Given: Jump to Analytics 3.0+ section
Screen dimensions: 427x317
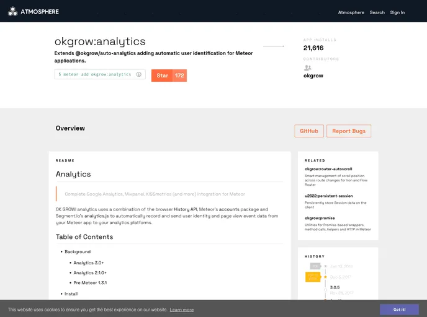Looking at the screenshot, I should pyautogui.click(x=89, y=263).
